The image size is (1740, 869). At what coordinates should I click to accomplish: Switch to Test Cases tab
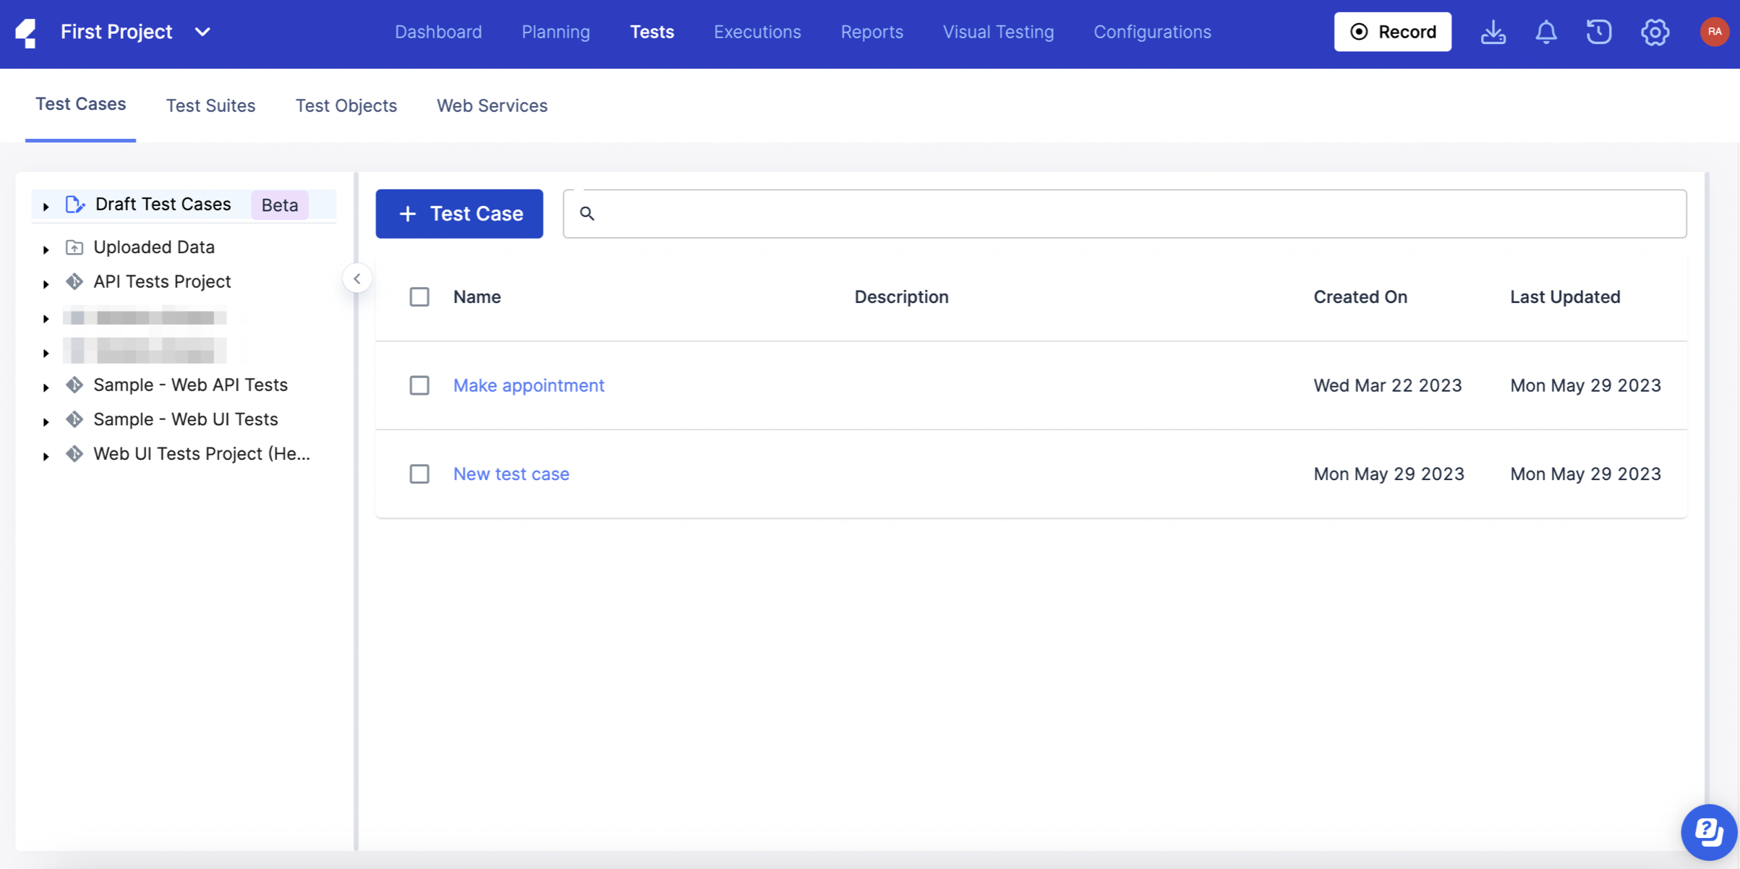click(x=80, y=104)
